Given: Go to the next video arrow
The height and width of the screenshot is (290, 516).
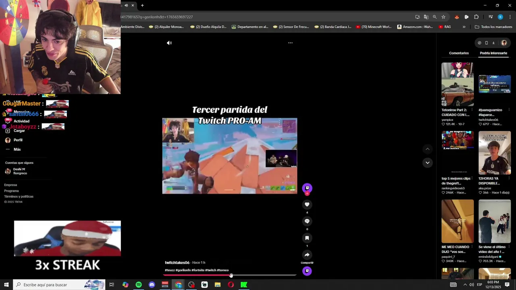Looking at the screenshot, I should pyautogui.click(x=427, y=163).
